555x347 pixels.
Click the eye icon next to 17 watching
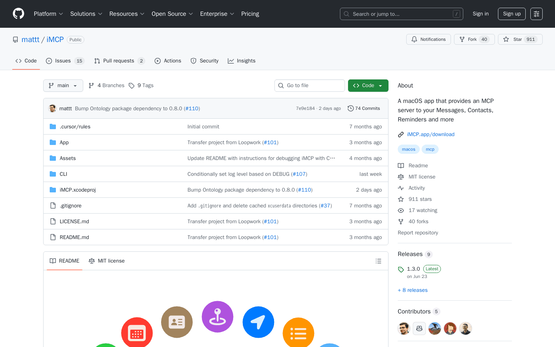coord(401,210)
